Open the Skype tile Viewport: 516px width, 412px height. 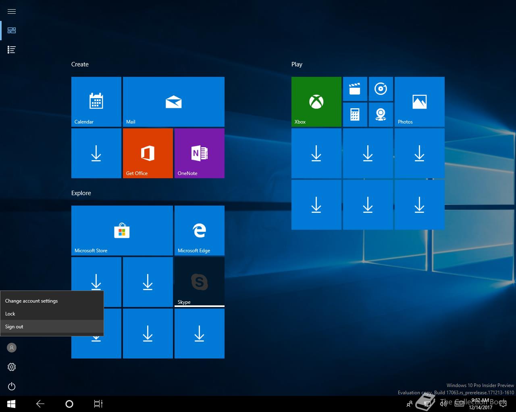tap(200, 282)
